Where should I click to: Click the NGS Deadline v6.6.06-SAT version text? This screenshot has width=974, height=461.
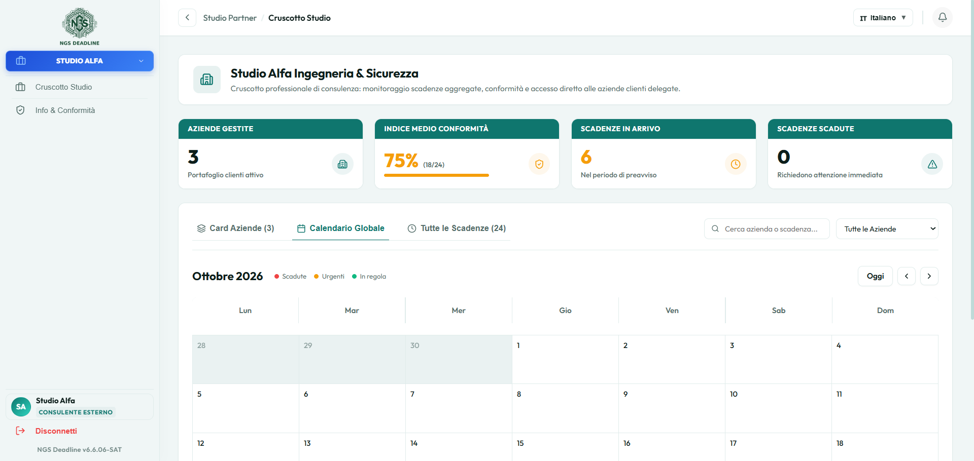tap(80, 450)
